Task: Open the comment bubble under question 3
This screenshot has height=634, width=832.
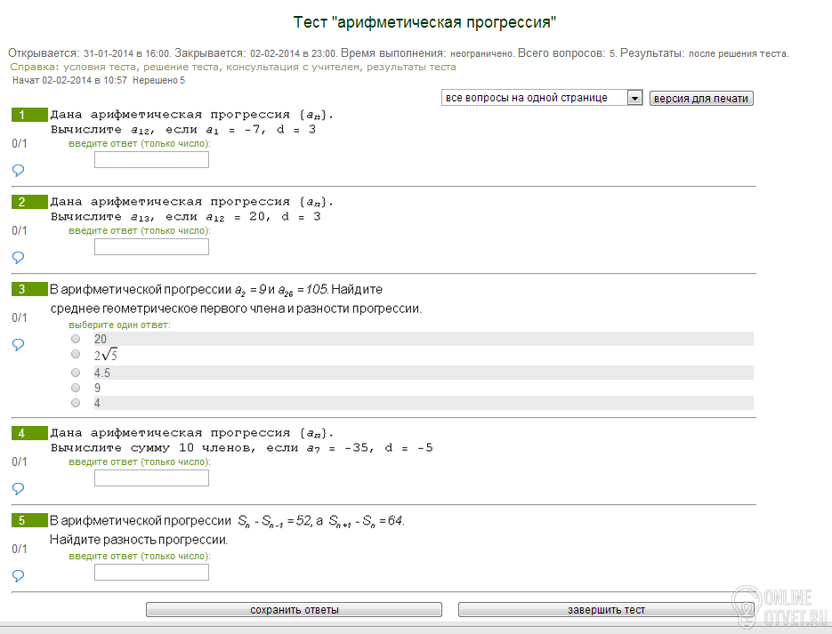Action: [x=18, y=345]
